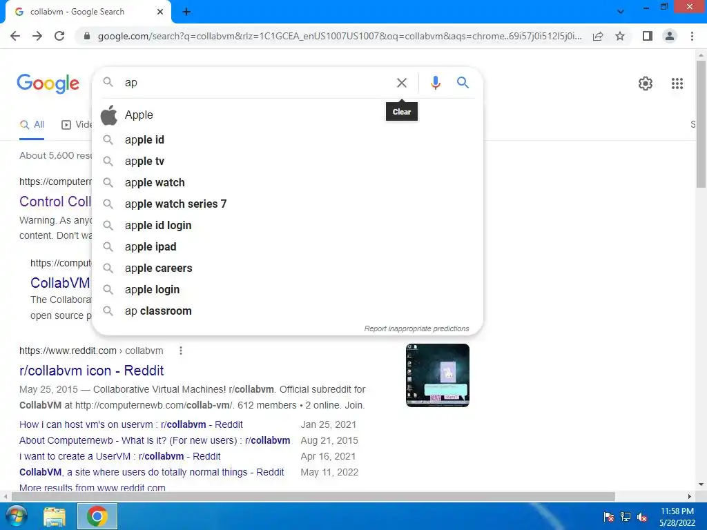
Task: Choose the 'apple tv' suggestion
Action: pos(287,161)
